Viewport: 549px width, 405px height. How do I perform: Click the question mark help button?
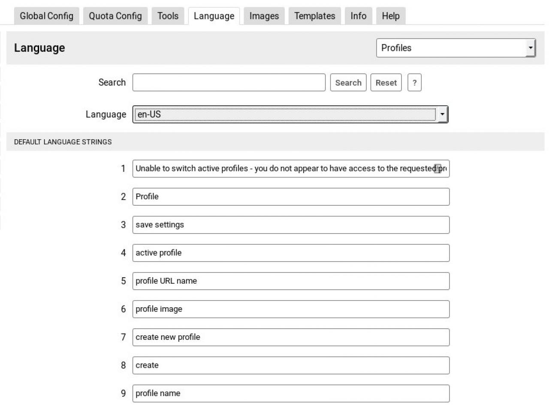coord(414,83)
